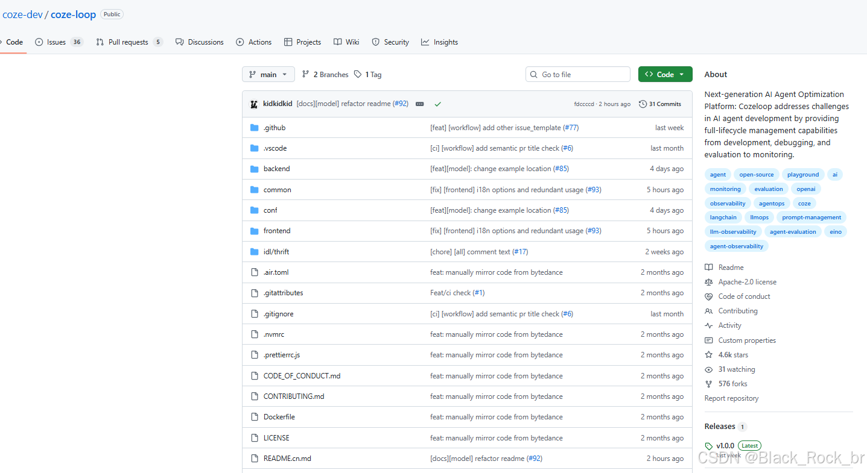Click the star icon beside 4.6k stars
The height and width of the screenshot is (473, 867).
(x=709, y=355)
